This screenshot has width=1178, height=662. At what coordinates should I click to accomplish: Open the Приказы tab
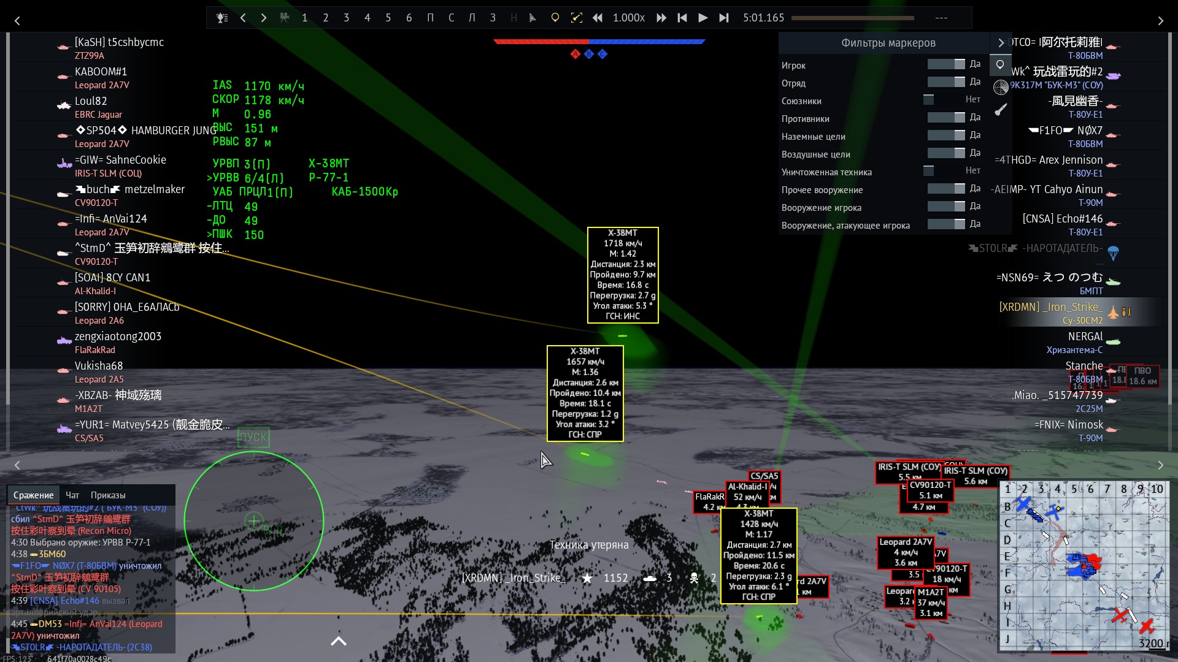tap(108, 495)
